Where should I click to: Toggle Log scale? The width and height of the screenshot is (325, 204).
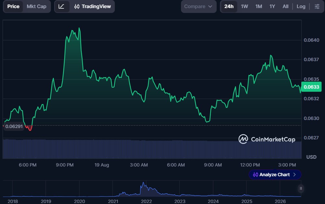point(301,6)
